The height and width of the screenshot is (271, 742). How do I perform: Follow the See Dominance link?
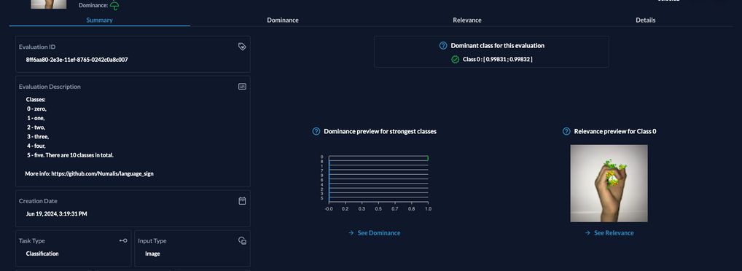(375, 232)
